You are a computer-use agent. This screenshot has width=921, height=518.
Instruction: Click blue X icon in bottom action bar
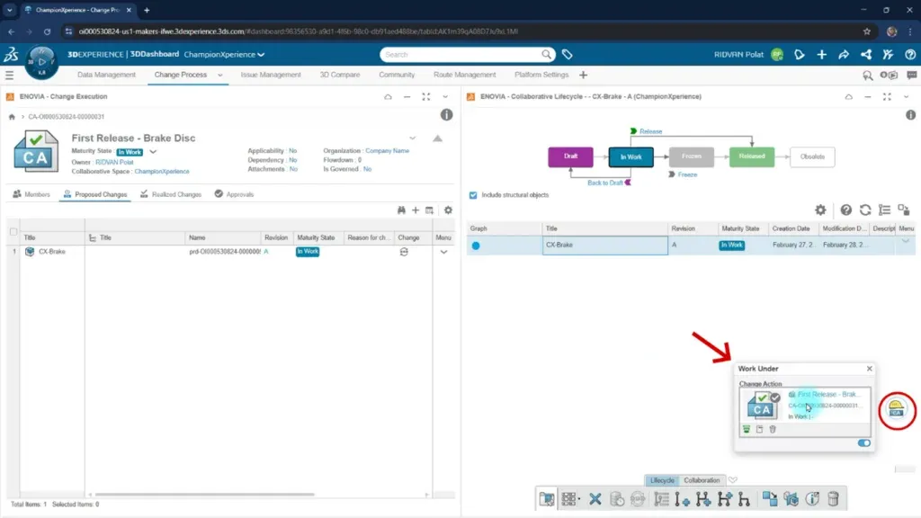tap(595, 499)
